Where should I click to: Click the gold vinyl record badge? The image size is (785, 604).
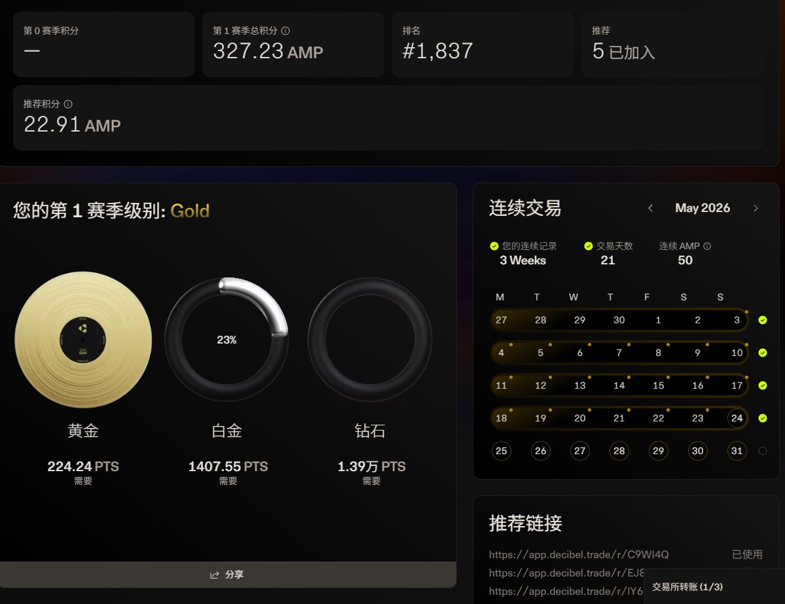[83, 340]
